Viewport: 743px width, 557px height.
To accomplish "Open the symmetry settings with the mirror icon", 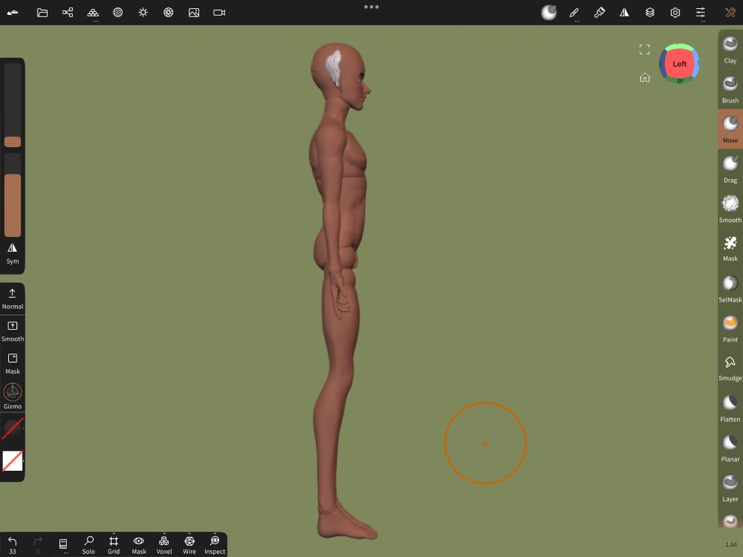I will (x=624, y=12).
